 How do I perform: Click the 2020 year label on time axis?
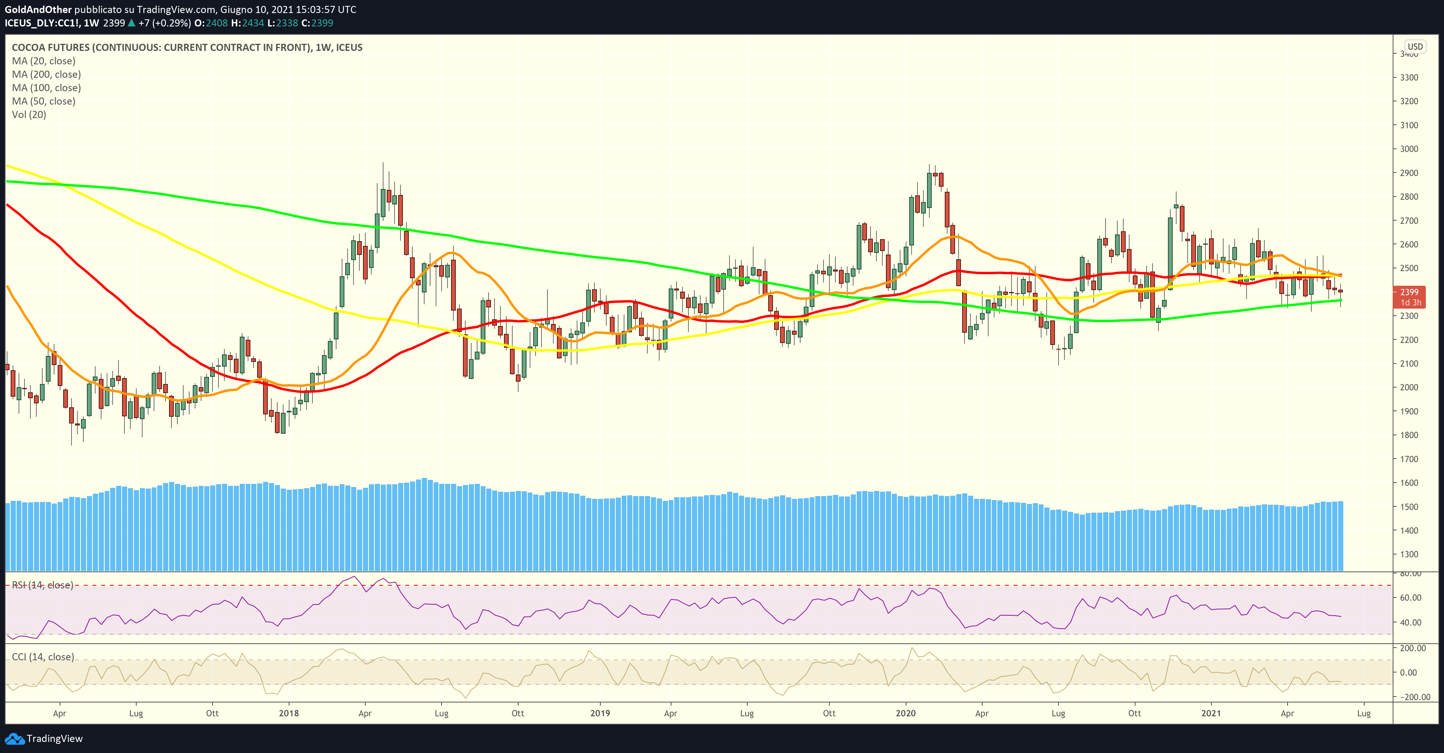905,713
